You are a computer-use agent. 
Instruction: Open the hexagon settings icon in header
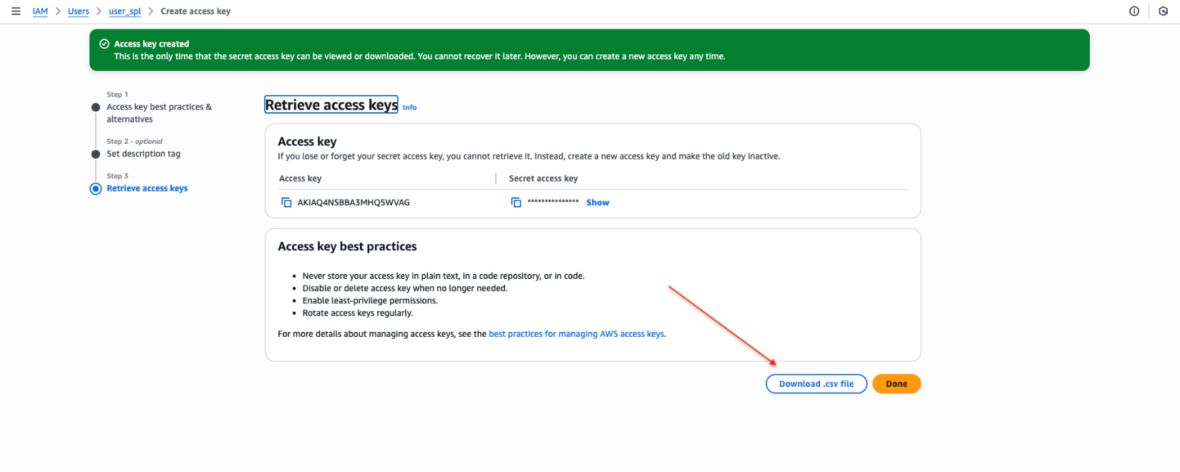1163,11
